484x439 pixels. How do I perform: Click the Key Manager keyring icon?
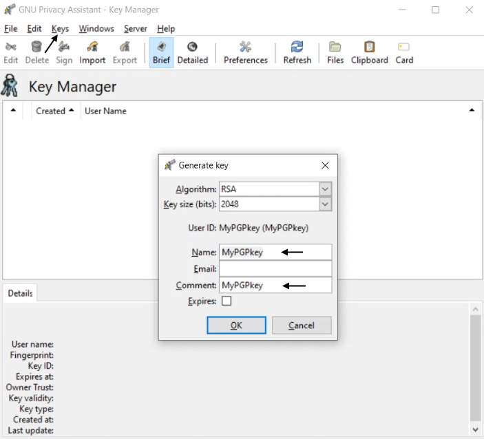click(x=10, y=85)
